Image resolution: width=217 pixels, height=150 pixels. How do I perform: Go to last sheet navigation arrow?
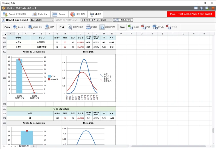pos(15,146)
